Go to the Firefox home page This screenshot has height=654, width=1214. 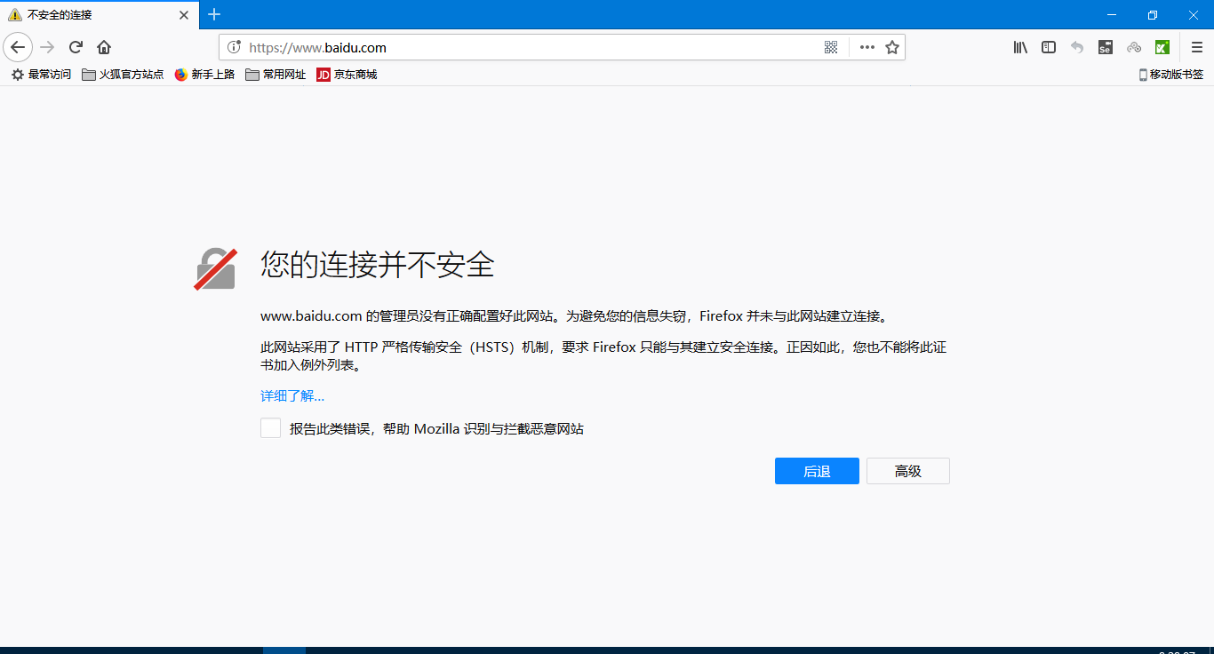pyautogui.click(x=104, y=47)
